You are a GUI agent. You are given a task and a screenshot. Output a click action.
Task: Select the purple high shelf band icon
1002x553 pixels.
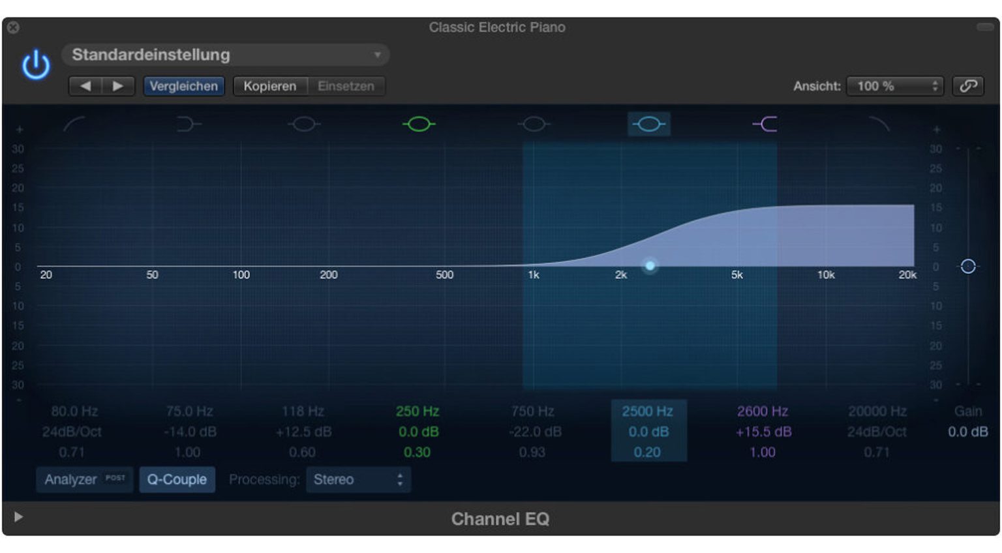(765, 124)
